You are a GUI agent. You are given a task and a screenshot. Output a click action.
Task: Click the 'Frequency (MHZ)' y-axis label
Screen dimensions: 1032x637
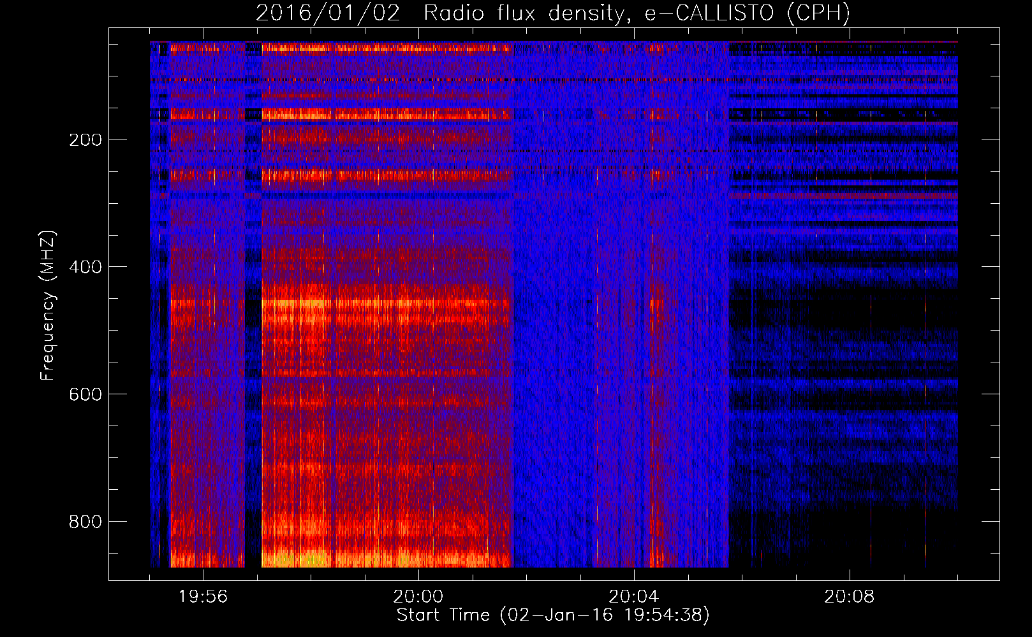pos(48,305)
